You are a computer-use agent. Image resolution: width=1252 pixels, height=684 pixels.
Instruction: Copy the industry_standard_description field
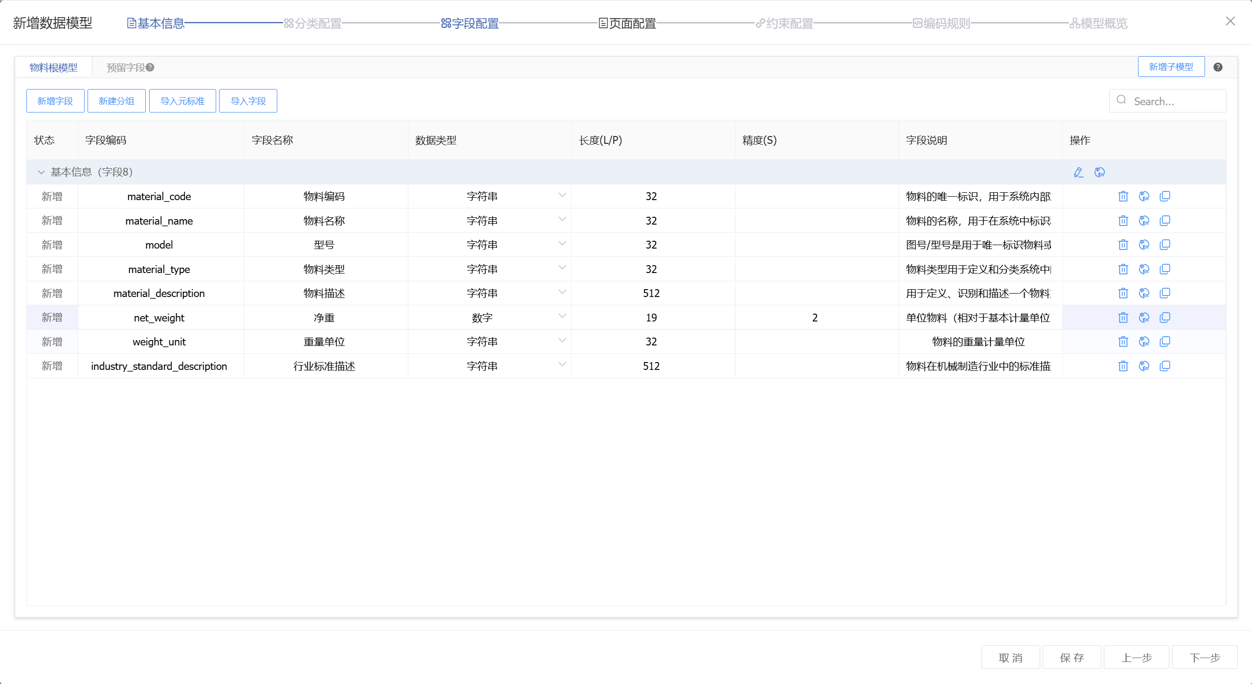coord(1165,366)
